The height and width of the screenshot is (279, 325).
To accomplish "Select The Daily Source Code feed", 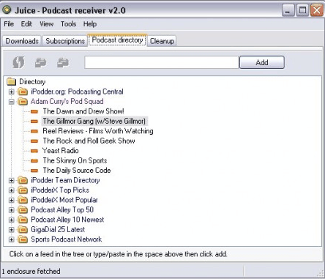I will coord(77,171).
